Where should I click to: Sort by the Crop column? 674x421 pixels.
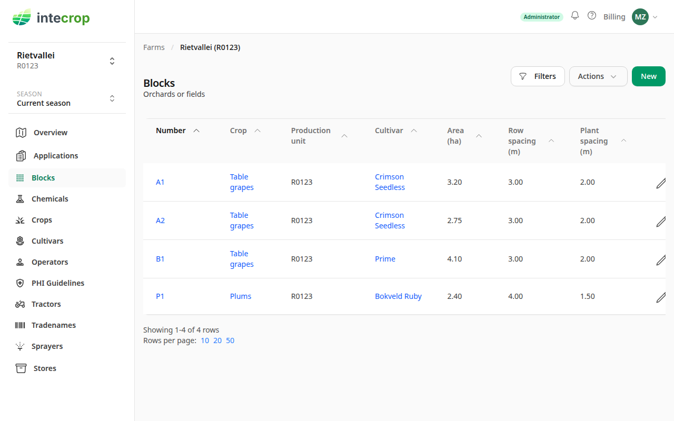245,131
